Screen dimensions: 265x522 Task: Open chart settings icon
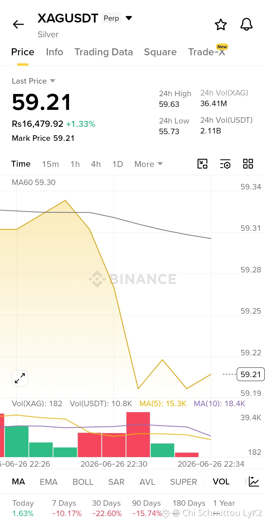point(225,164)
